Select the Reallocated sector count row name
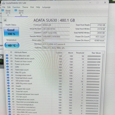This screenshot has width=115, height=115. click(25, 59)
